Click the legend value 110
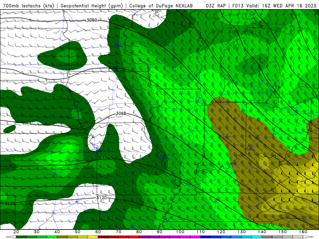 (x=201, y=232)
